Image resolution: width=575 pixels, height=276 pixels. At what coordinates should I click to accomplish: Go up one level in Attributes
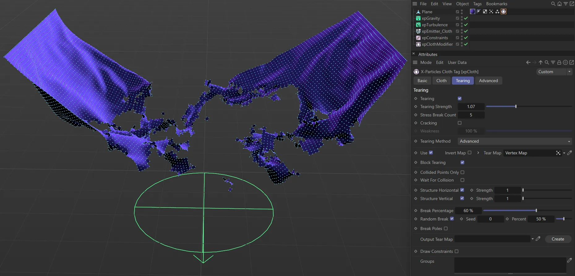[x=541, y=62]
